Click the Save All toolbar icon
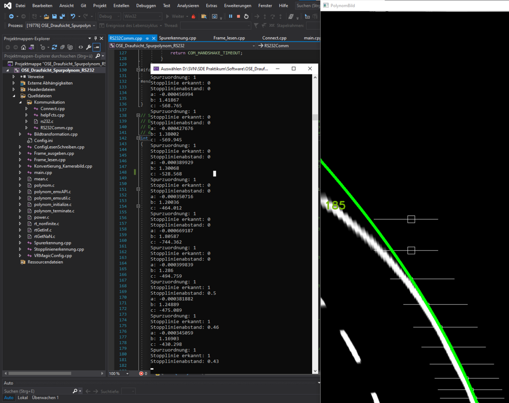 coord(62,17)
